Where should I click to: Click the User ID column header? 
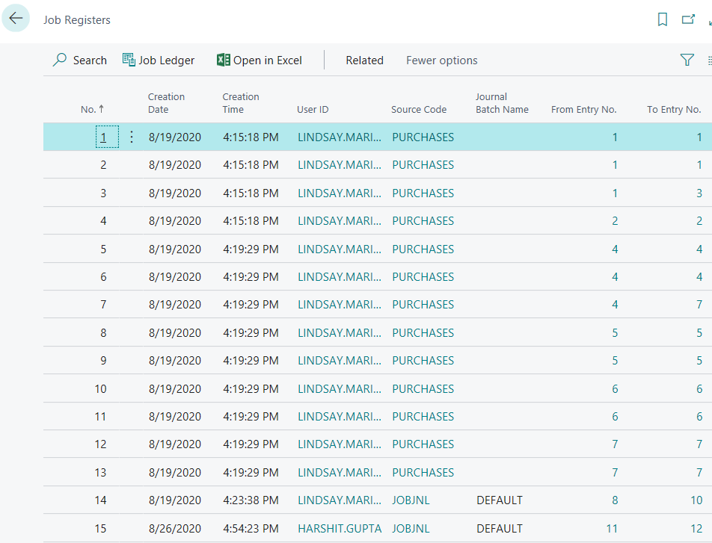tap(313, 109)
